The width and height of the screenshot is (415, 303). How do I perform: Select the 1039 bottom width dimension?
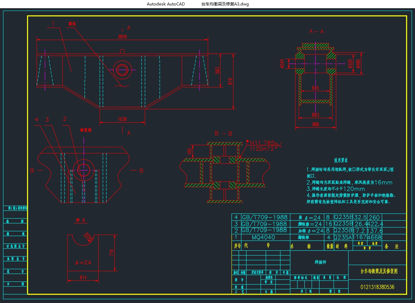pyautogui.click(x=122, y=119)
